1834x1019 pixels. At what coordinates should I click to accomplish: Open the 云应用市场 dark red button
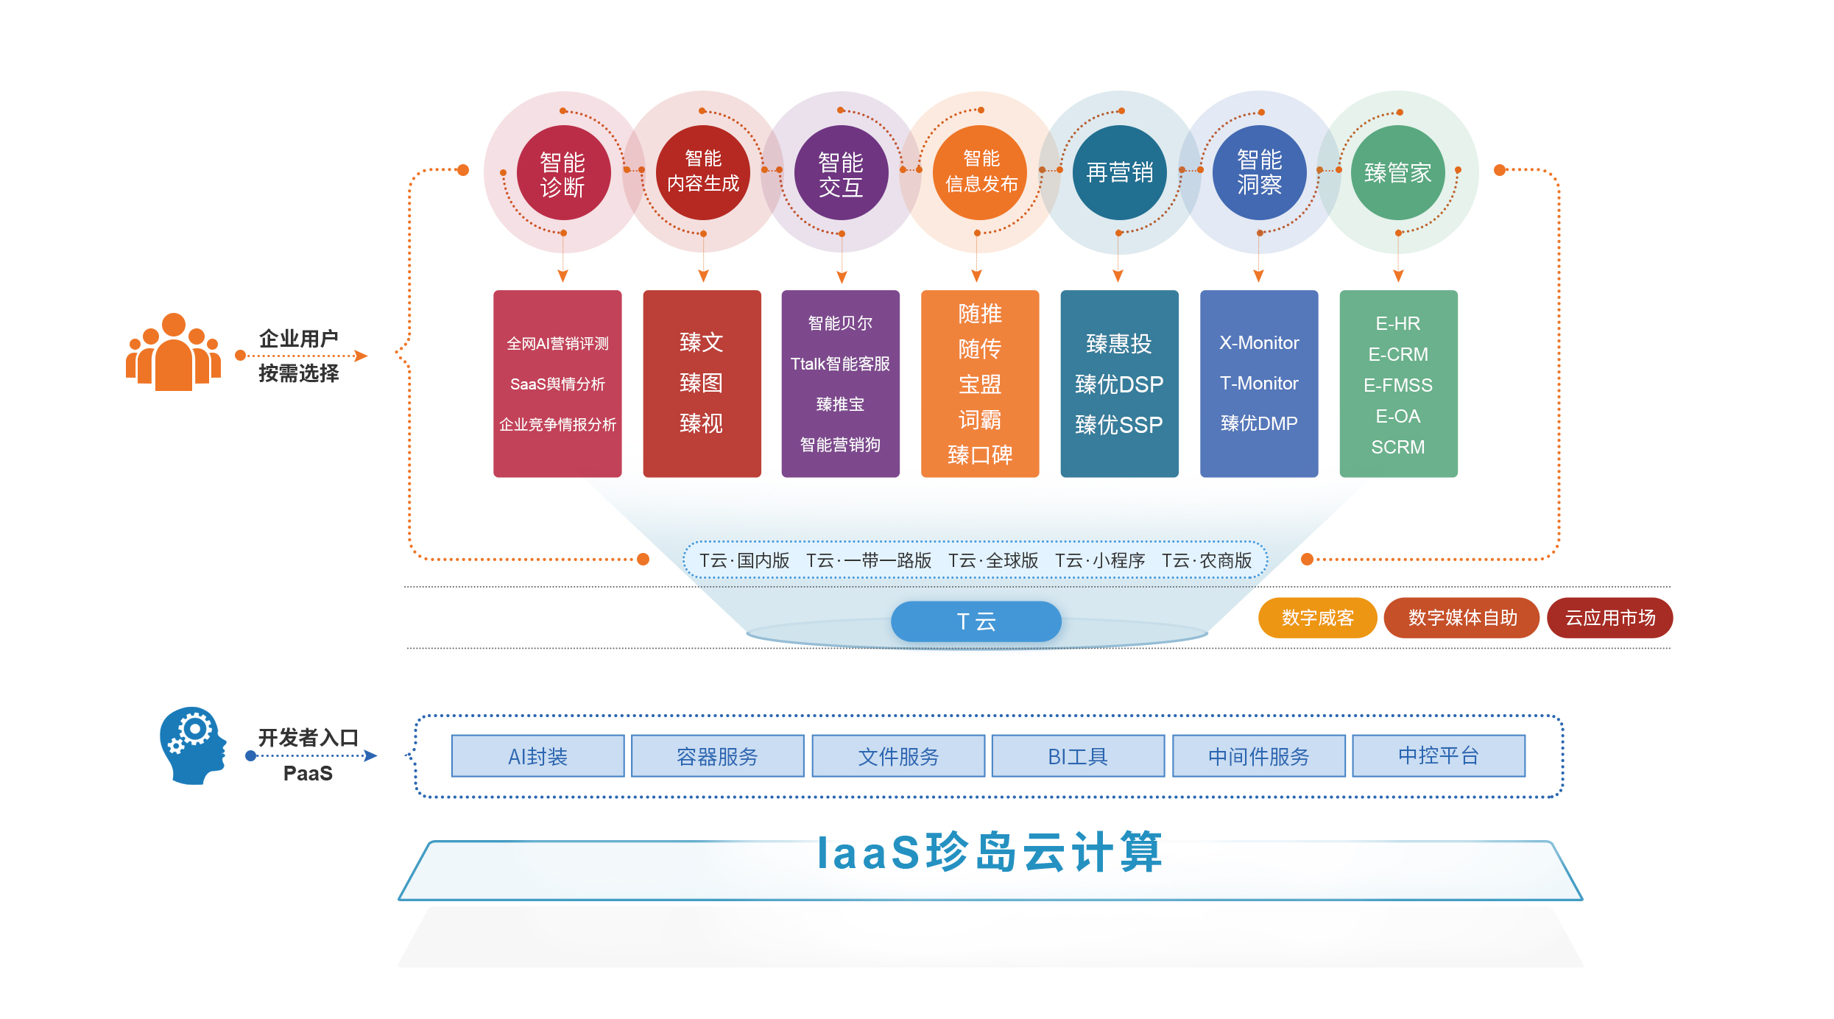(x=1609, y=618)
